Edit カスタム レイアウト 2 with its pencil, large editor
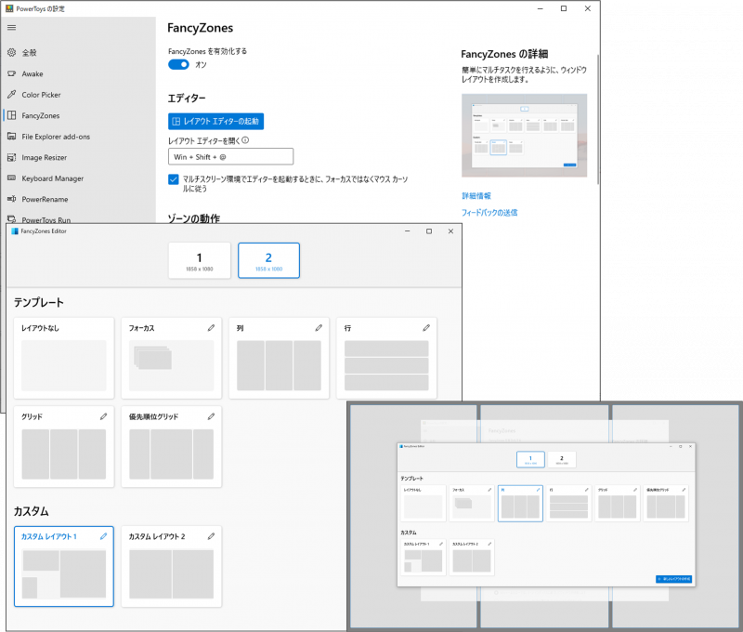Screen dimensions: 743x632 (x=211, y=536)
